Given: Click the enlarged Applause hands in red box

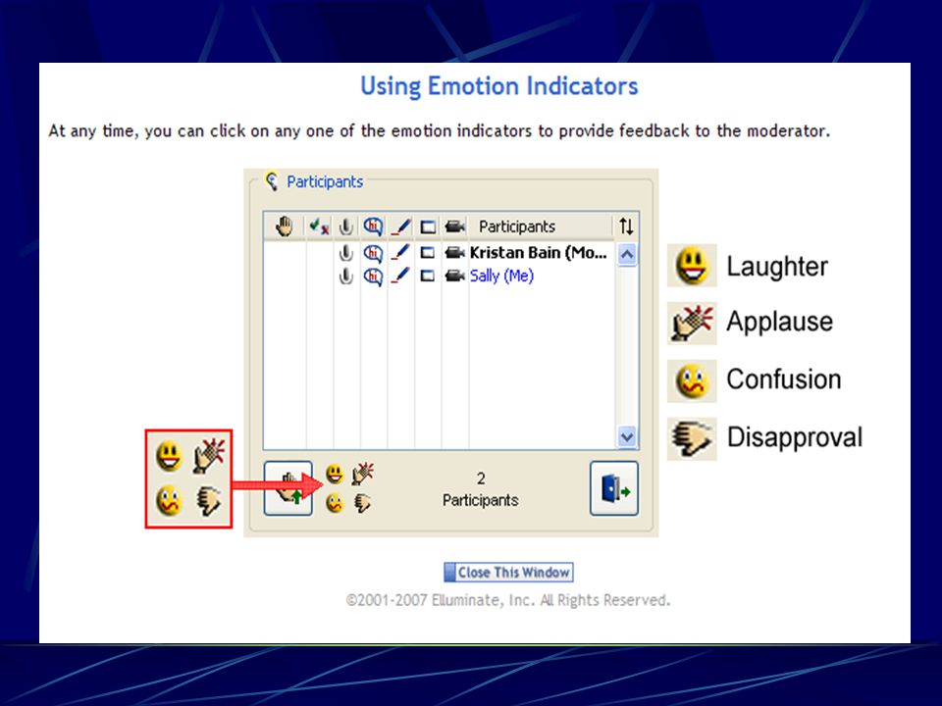Looking at the screenshot, I should click(x=208, y=456).
